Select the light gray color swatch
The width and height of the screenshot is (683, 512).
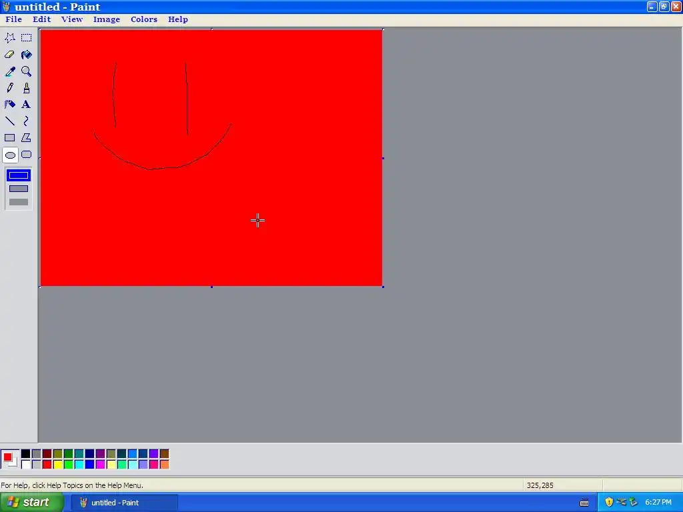pos(37,465)
